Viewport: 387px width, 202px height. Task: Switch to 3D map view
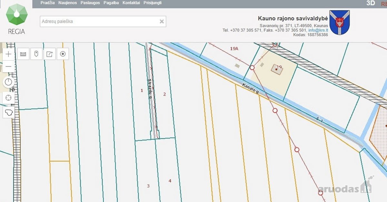pos(371,3)
